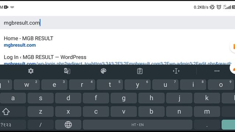Tap the letter m key
This screenshot has height=132, width=235.
click(x=207, y=111)
